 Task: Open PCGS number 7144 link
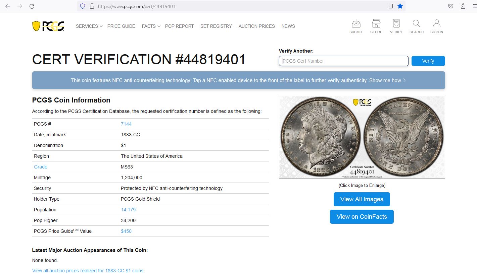(x=126, y=124)
